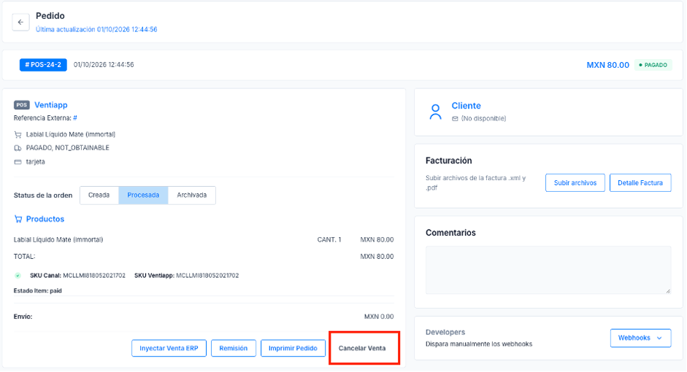Screen dimensions: 687x372
Task: Click the #POS-24-2 order badge
Action: pyautogui.click(x=43, y=65)
